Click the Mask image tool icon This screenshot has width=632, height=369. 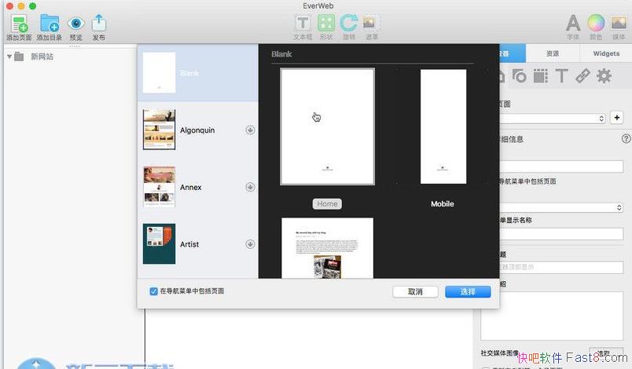pyautogui.click(x=371, y=23)
